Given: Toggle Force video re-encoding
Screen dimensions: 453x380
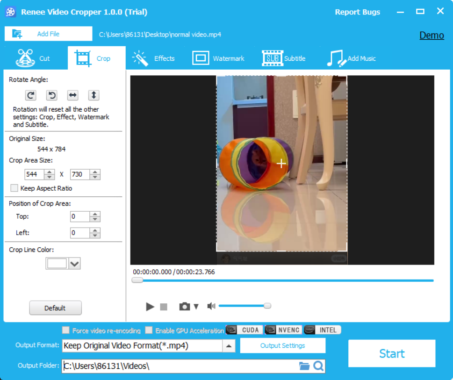Looking at the screenshot, I should (x=66, y=330).
